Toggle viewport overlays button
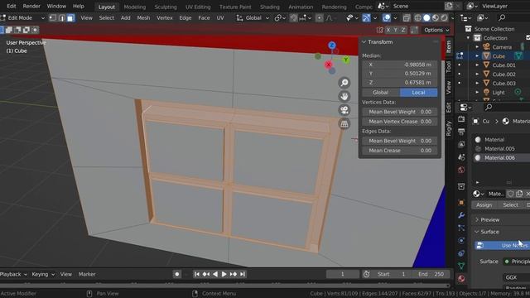 tap(387, 18)
